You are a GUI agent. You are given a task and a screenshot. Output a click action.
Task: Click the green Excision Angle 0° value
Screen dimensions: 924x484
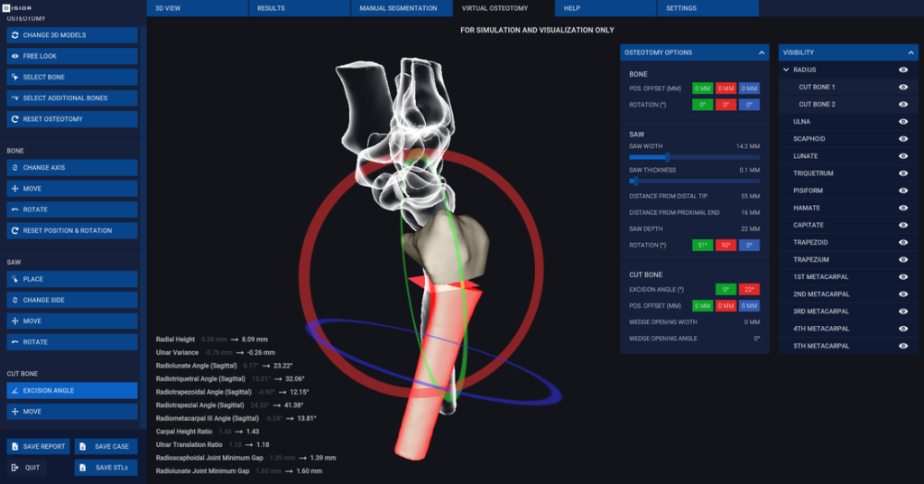725,290
